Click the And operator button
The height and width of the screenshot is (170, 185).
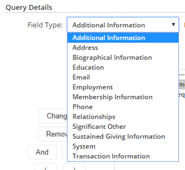(x=42, y=152)
